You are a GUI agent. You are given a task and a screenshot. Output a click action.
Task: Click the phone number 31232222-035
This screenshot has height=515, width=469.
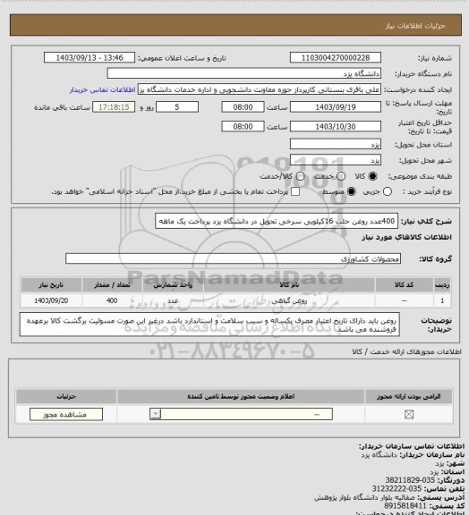point(397,489)
